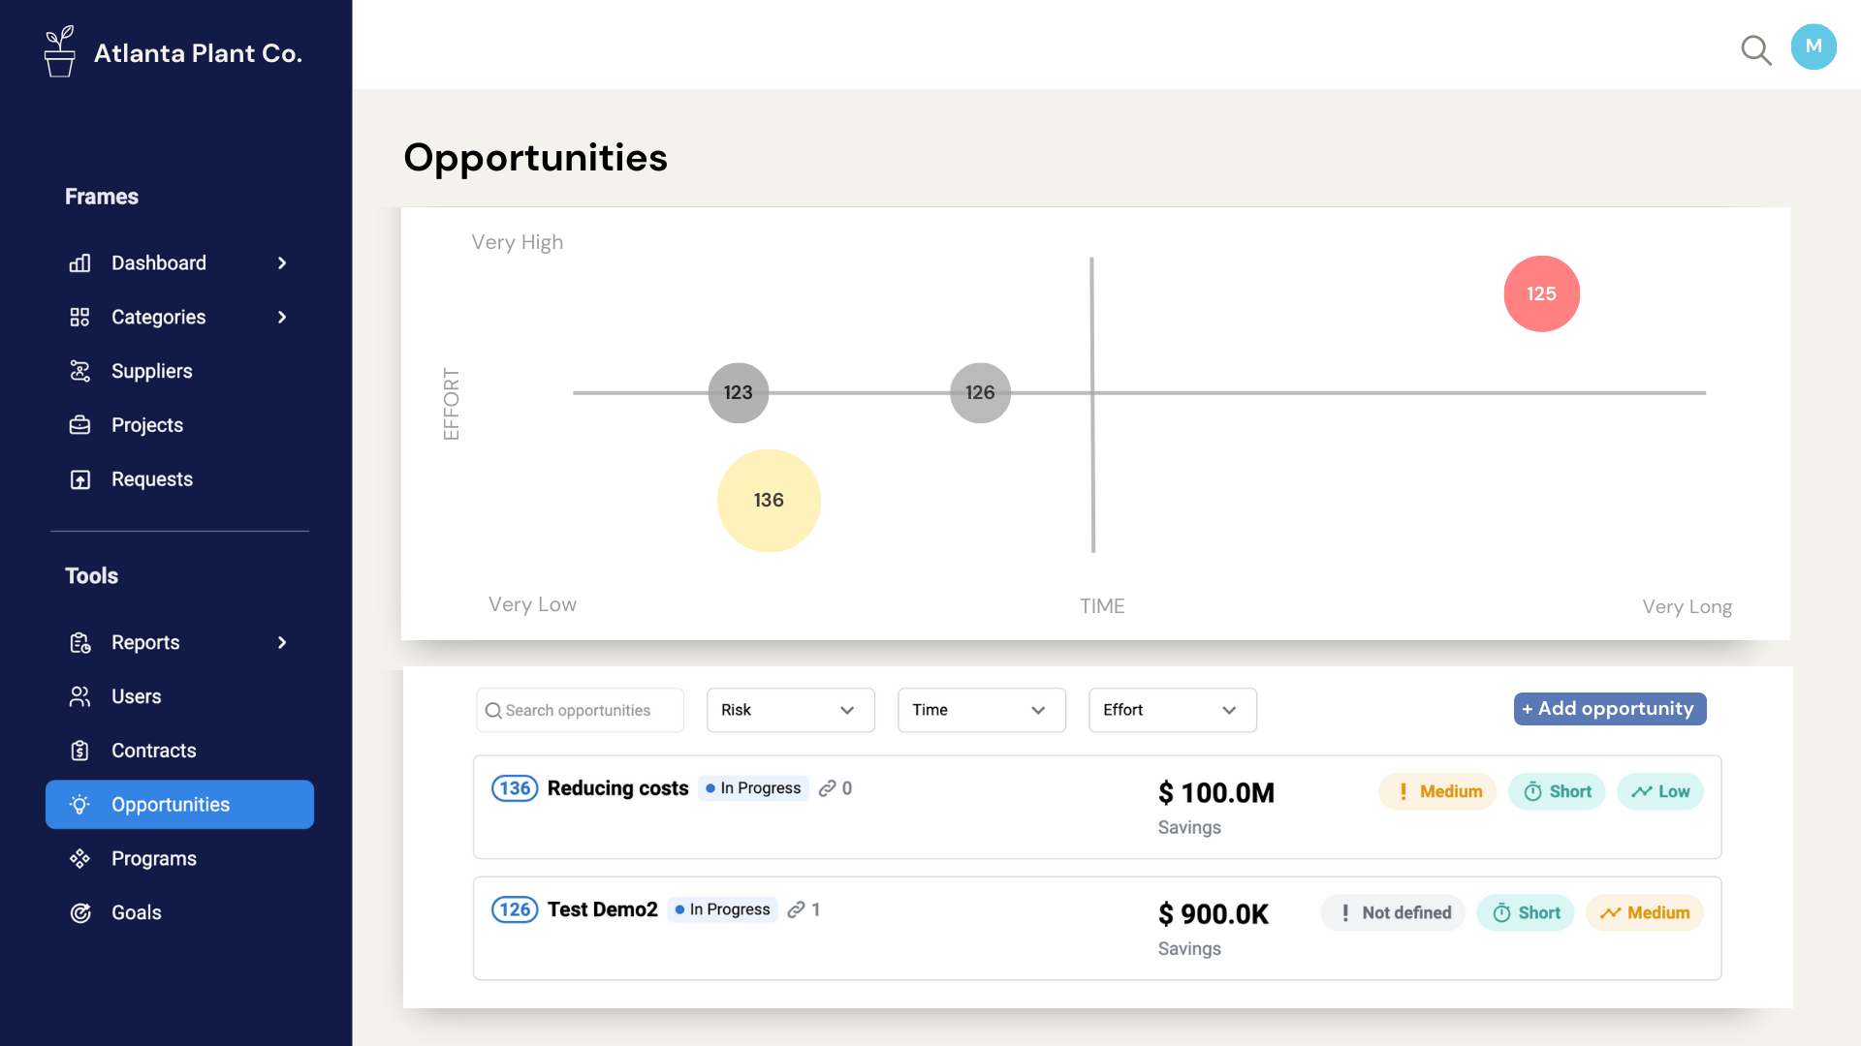The image size is (1861, 1046).
Task: Click the search magnifier icon in header
Action: [x=1755, y=49]
